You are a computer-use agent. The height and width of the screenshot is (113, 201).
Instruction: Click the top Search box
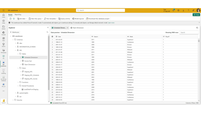coord(100,10)
